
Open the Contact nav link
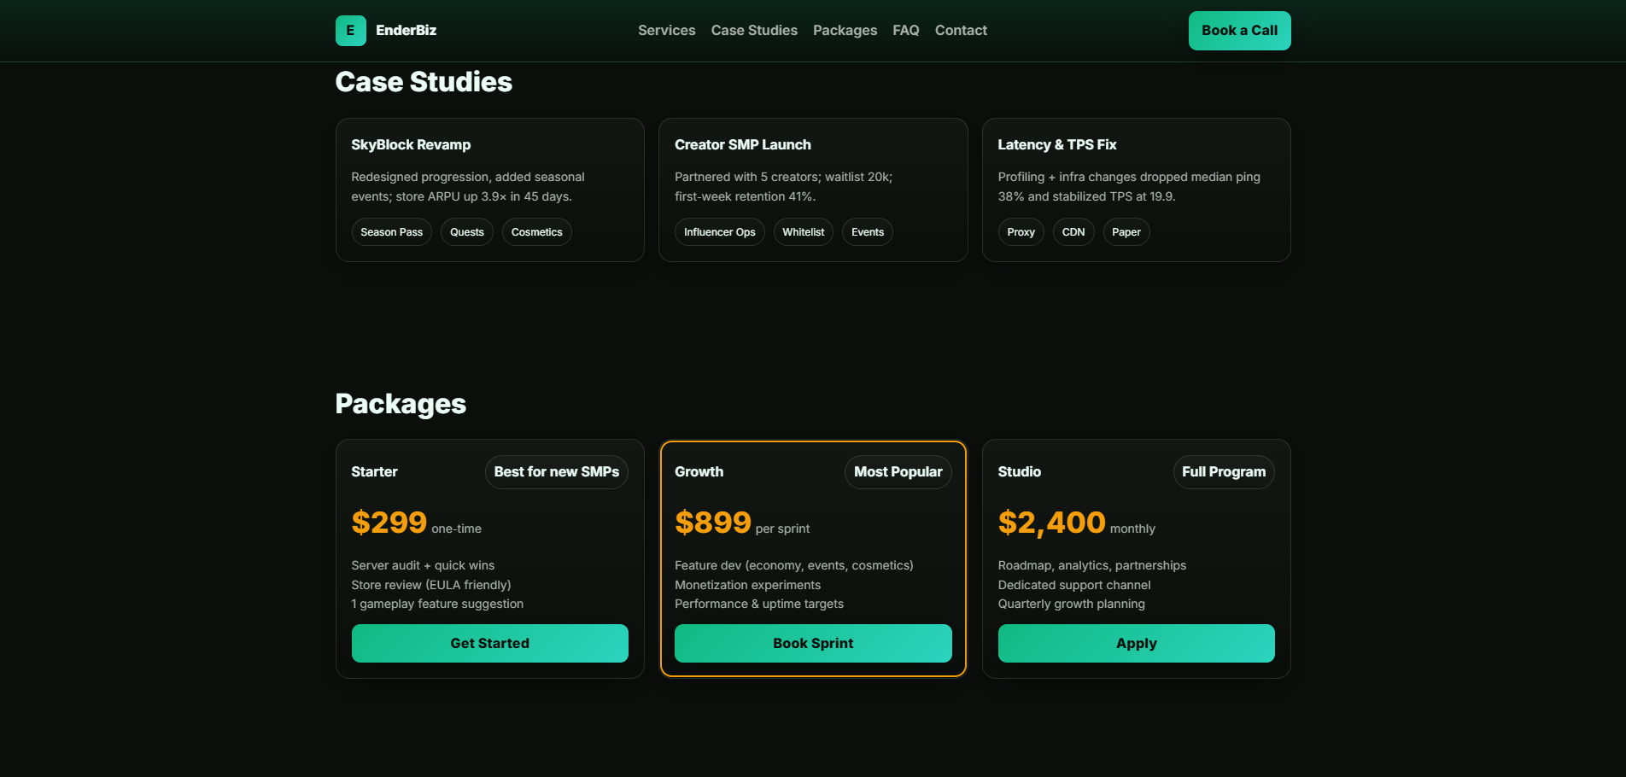tap(960, 31)
